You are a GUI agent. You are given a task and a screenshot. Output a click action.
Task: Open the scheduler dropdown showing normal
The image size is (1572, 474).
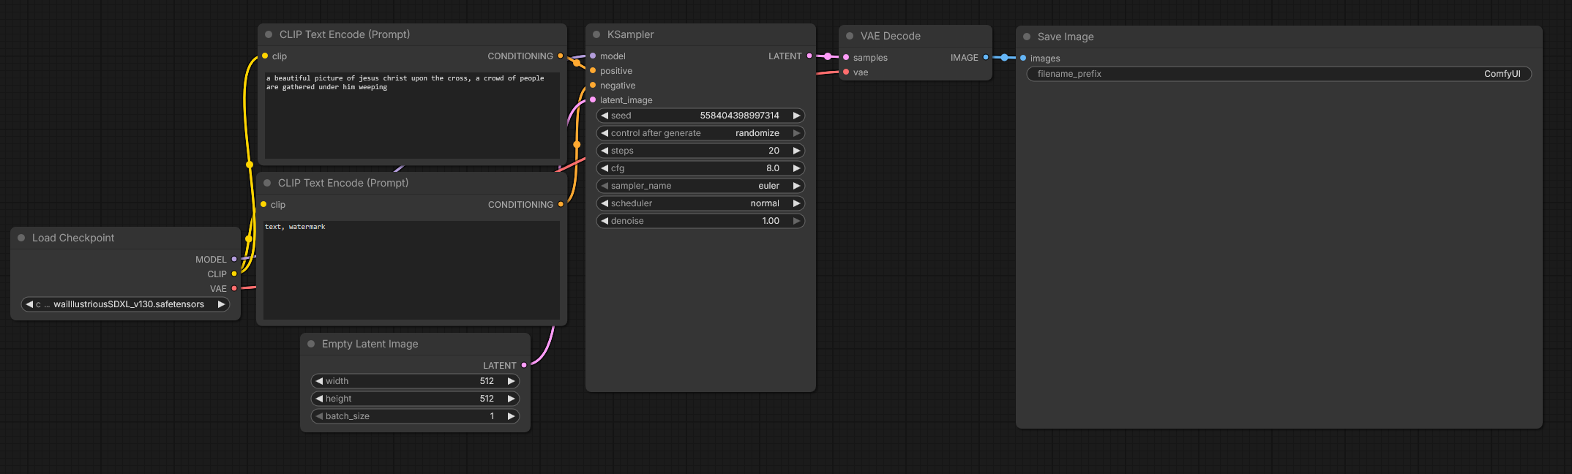pyautogui.click(x=700, y=203)
